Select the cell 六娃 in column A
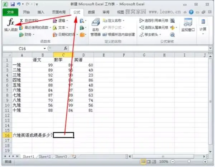Screen dimensions: 215x167 (22, 90)
